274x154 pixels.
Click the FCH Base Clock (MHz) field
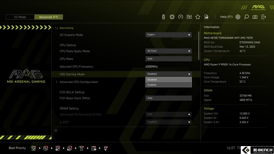pyautogui.click(x=169, y=98)
